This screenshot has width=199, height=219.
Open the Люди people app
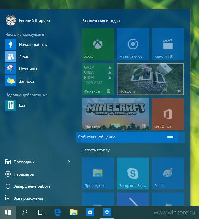pyautogui.click(x=24, y=57)
